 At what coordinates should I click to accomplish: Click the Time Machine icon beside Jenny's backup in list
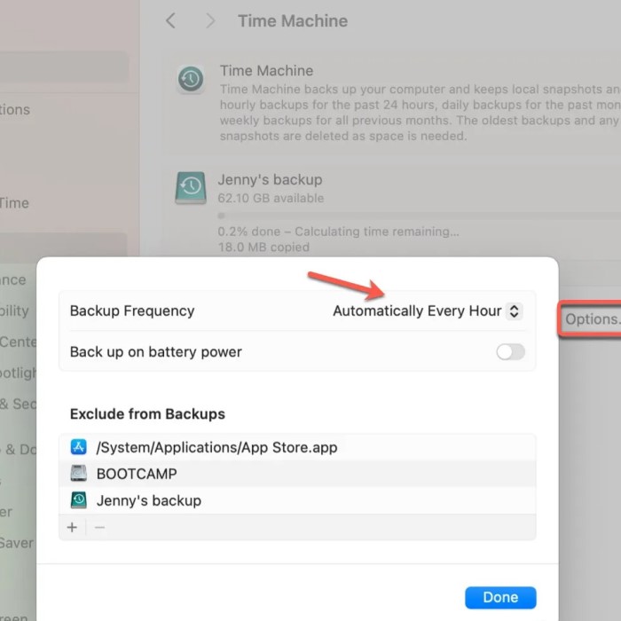coord(78,500)
